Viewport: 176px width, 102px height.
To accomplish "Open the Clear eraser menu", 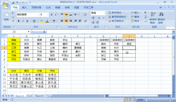I will pyautogui.click(x=145, y=21).
